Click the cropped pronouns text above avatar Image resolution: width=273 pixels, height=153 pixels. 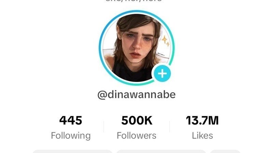coord(133,1)
